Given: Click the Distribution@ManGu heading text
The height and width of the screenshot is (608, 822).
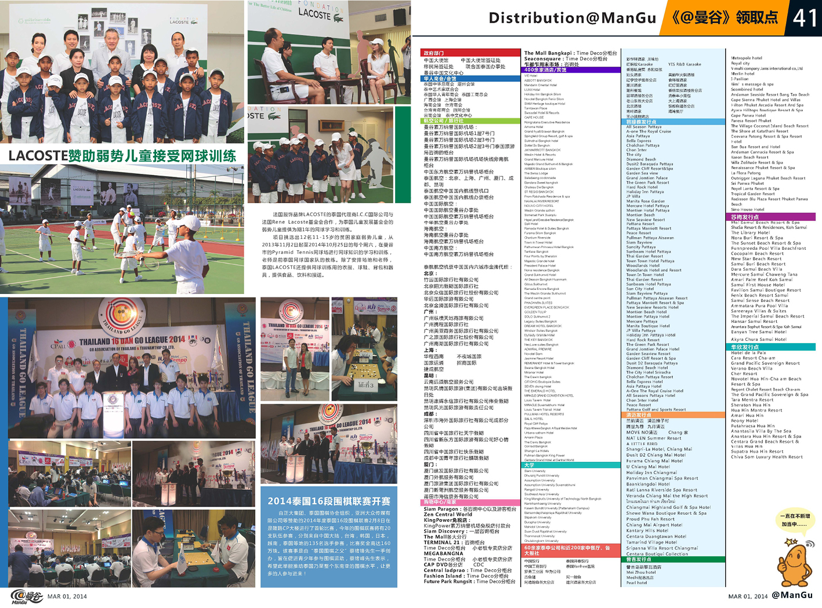Looking at the screenshot, I should point(571,18).
